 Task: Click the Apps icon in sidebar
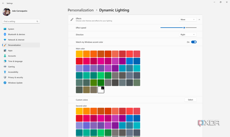click(x=5, y=51)
